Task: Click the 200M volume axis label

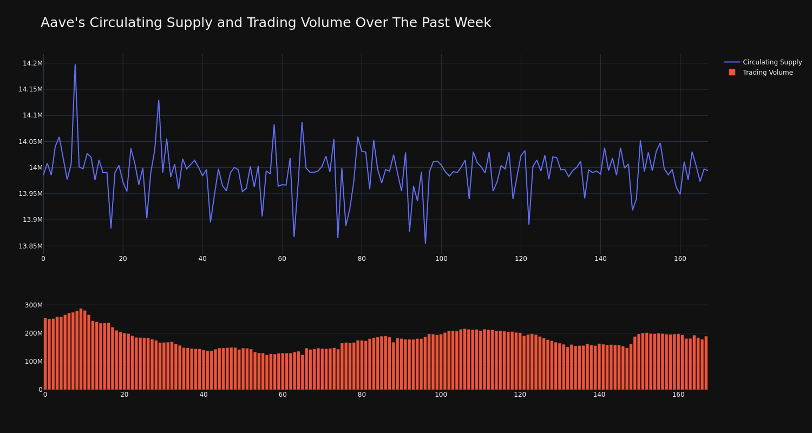Action: point(34,333)
